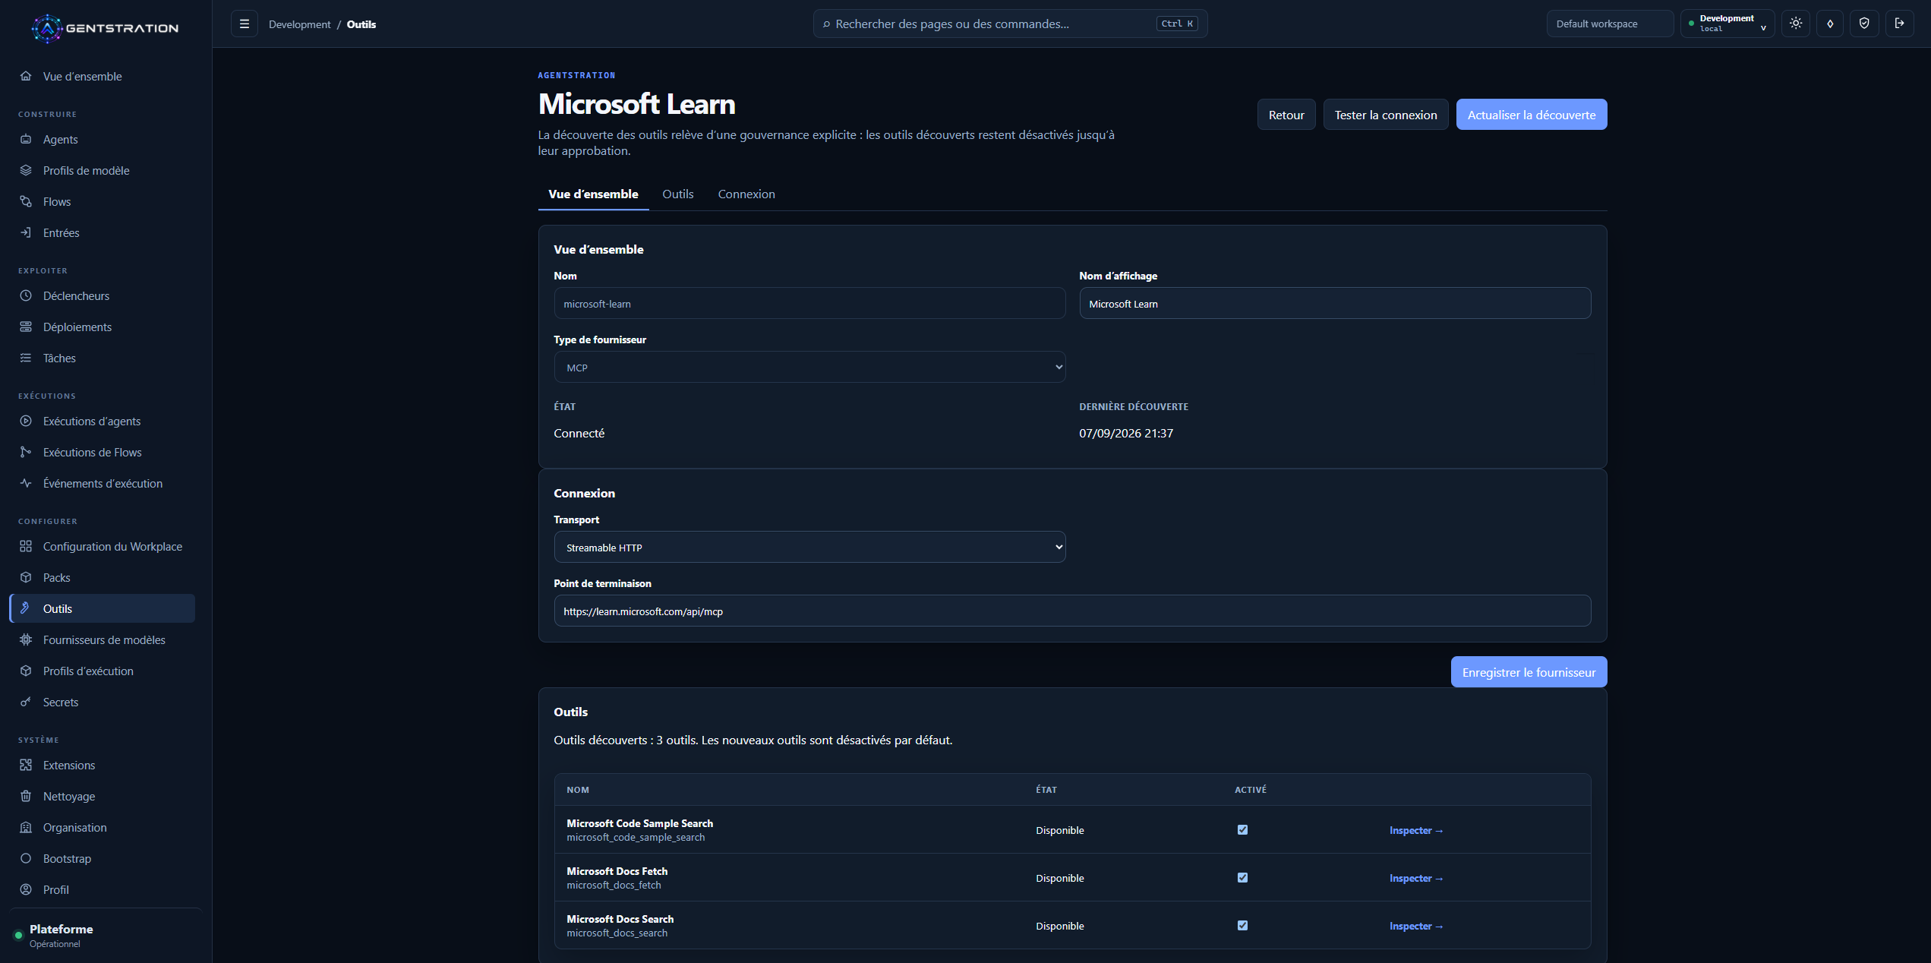The image size is (1931, 963).
Task: Click Fournisseurs de modèles chip icon
Action: tap(26, 639)
